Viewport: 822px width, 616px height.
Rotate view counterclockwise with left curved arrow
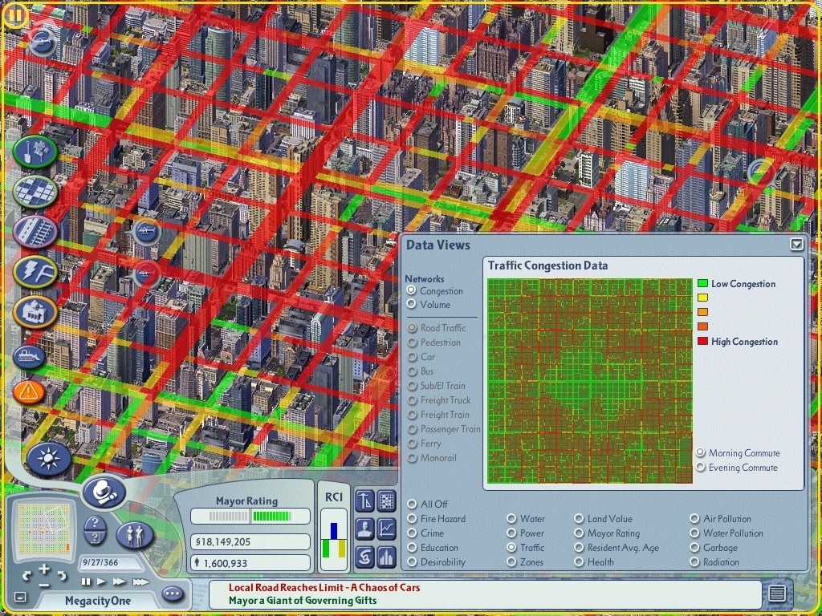click(27, 576)
